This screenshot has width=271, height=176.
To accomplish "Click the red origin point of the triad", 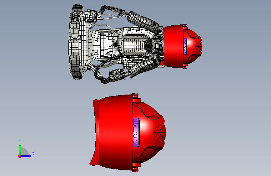I will [x=19, y=156].
